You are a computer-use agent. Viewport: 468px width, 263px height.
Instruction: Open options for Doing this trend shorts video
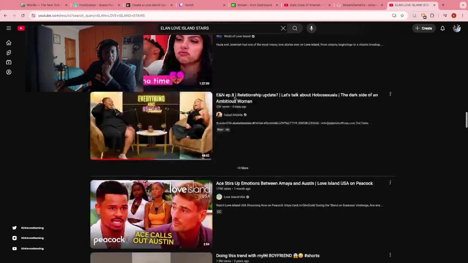(390, 255)
